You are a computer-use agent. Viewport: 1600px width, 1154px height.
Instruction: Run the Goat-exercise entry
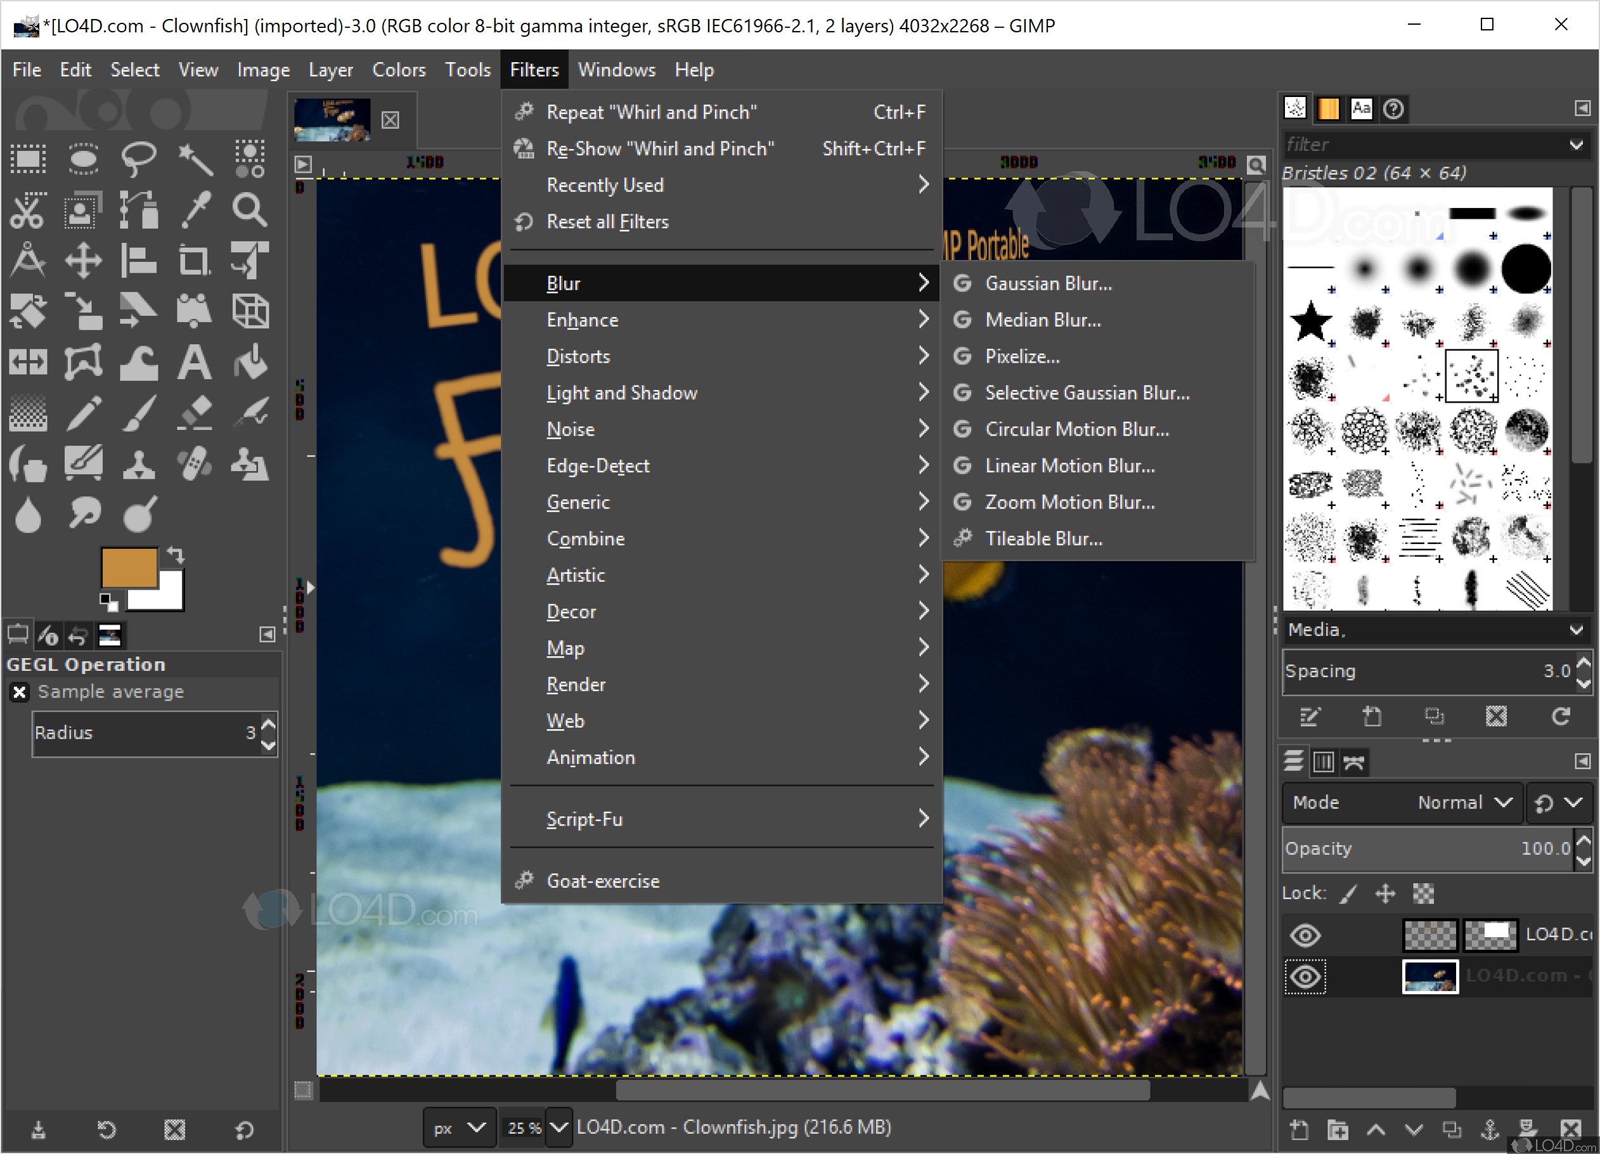click(603, 880)
